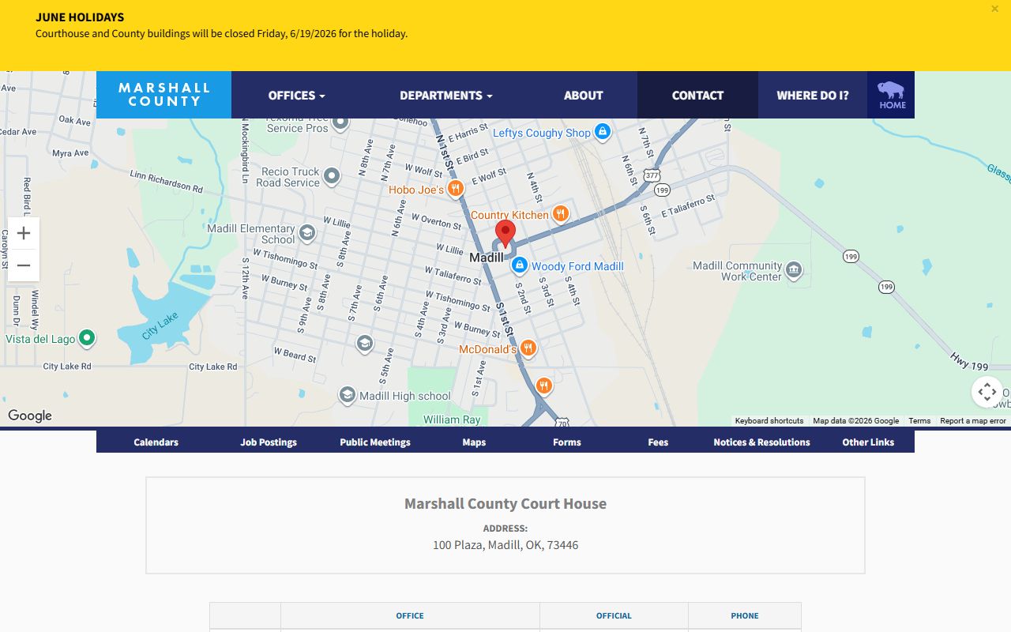
Task: Select the Texoma Tree Service Pros marker
Action: pyautogui.click(x=340, y=122)
